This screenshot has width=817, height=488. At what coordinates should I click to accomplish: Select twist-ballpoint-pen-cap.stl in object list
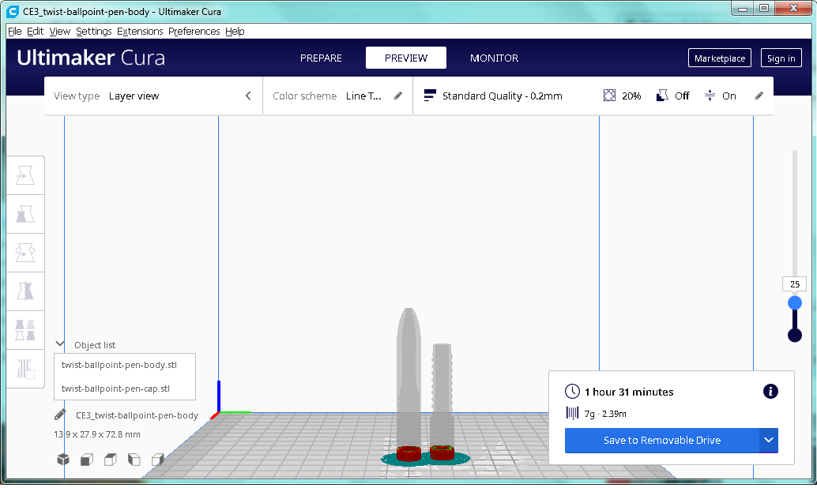tap(115, 388)
